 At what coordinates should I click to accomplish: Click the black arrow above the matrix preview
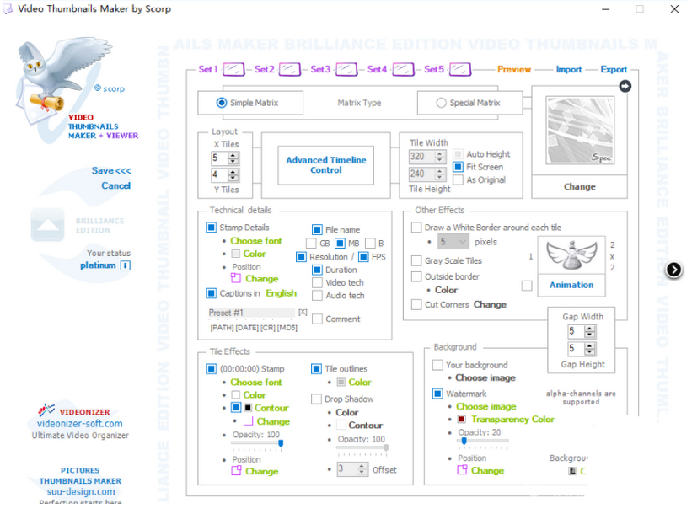(x=625, y=86)
